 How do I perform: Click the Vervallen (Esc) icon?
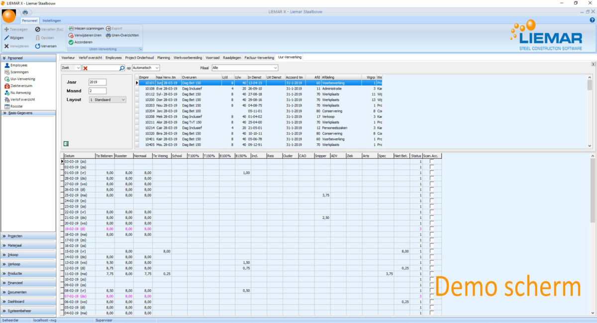(x=37, y=29)
